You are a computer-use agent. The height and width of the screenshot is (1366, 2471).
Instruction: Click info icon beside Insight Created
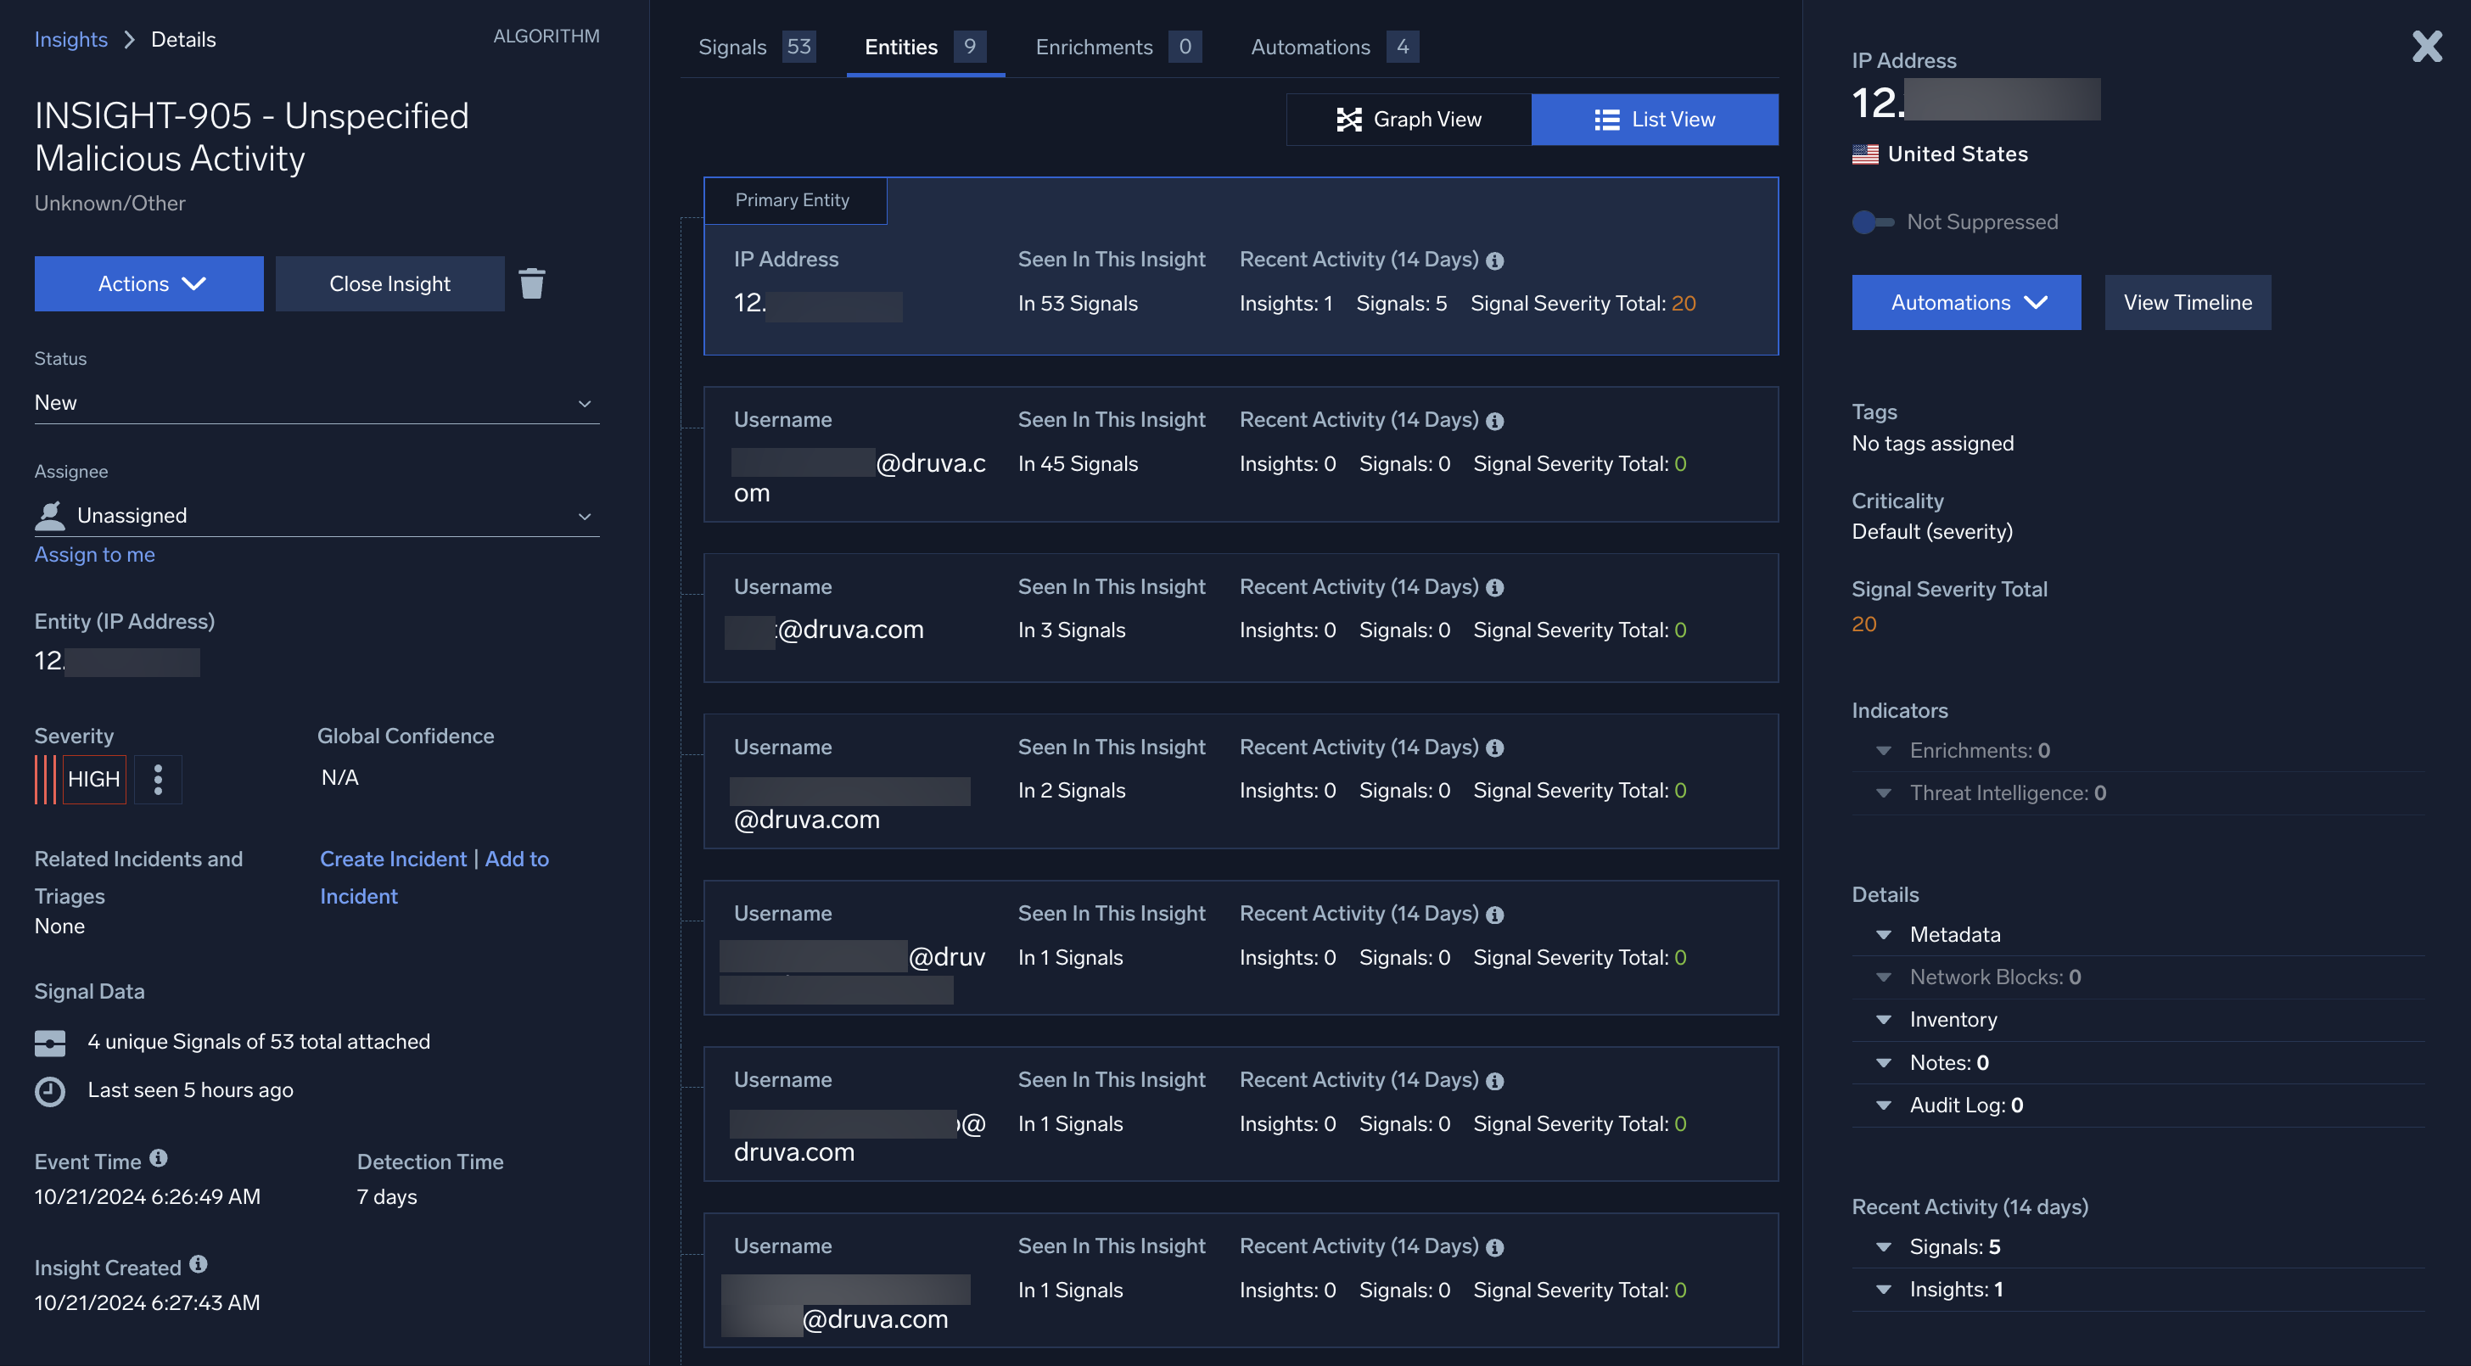point(198,1263)
